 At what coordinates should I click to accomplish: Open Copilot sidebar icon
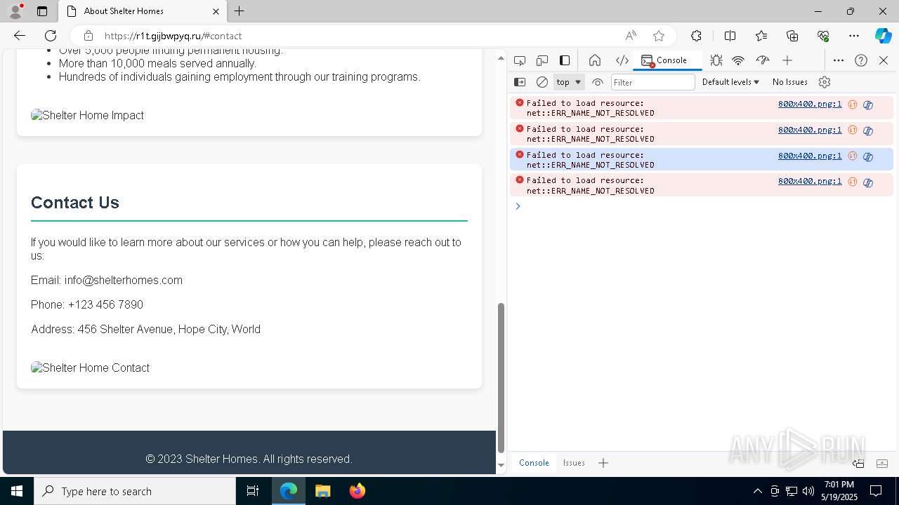pyautogui.click(x=883, y=36)
